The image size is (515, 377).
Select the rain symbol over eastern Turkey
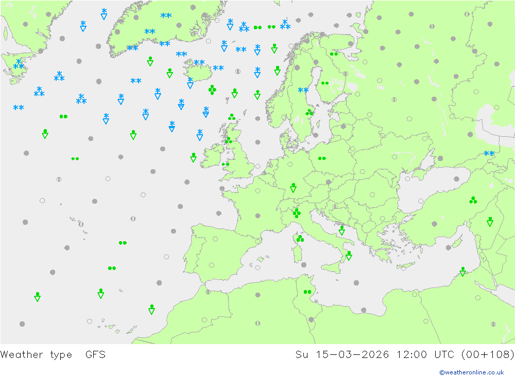click(473, 200)
